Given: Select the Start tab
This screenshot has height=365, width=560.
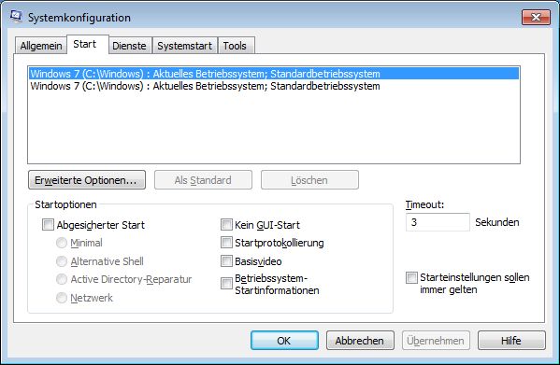Looking at the screenshot, I should 85,44.
